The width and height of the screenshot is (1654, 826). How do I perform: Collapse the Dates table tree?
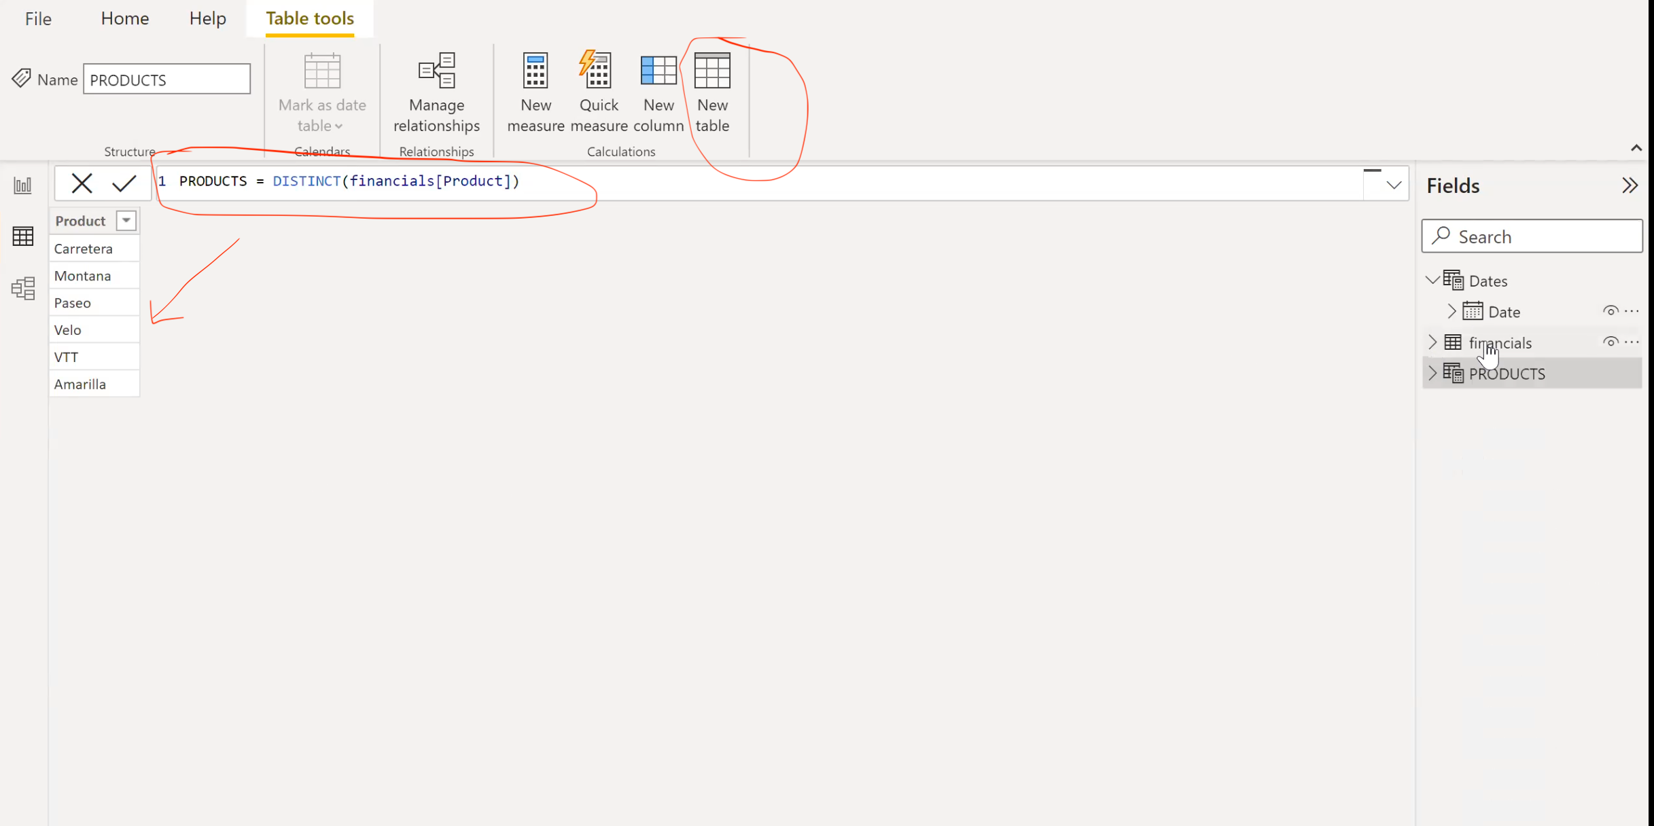[1432, 280]
